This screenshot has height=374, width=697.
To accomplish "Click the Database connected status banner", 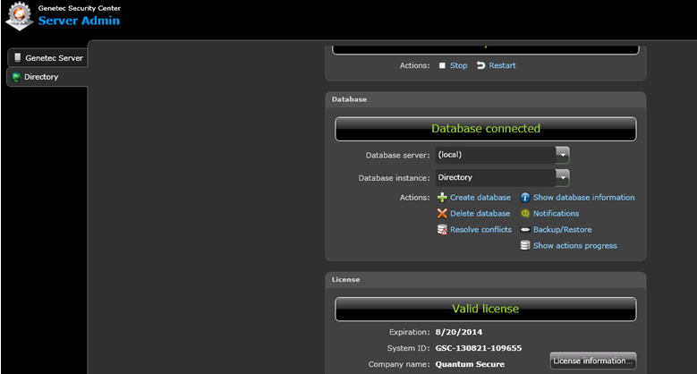I will click(x=485, y=129).
